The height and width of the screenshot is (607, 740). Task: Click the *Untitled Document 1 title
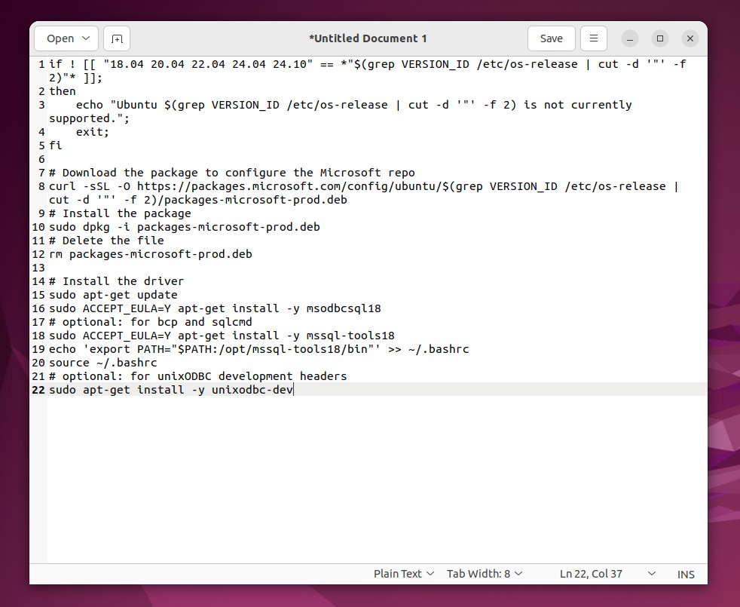point(368,38)
